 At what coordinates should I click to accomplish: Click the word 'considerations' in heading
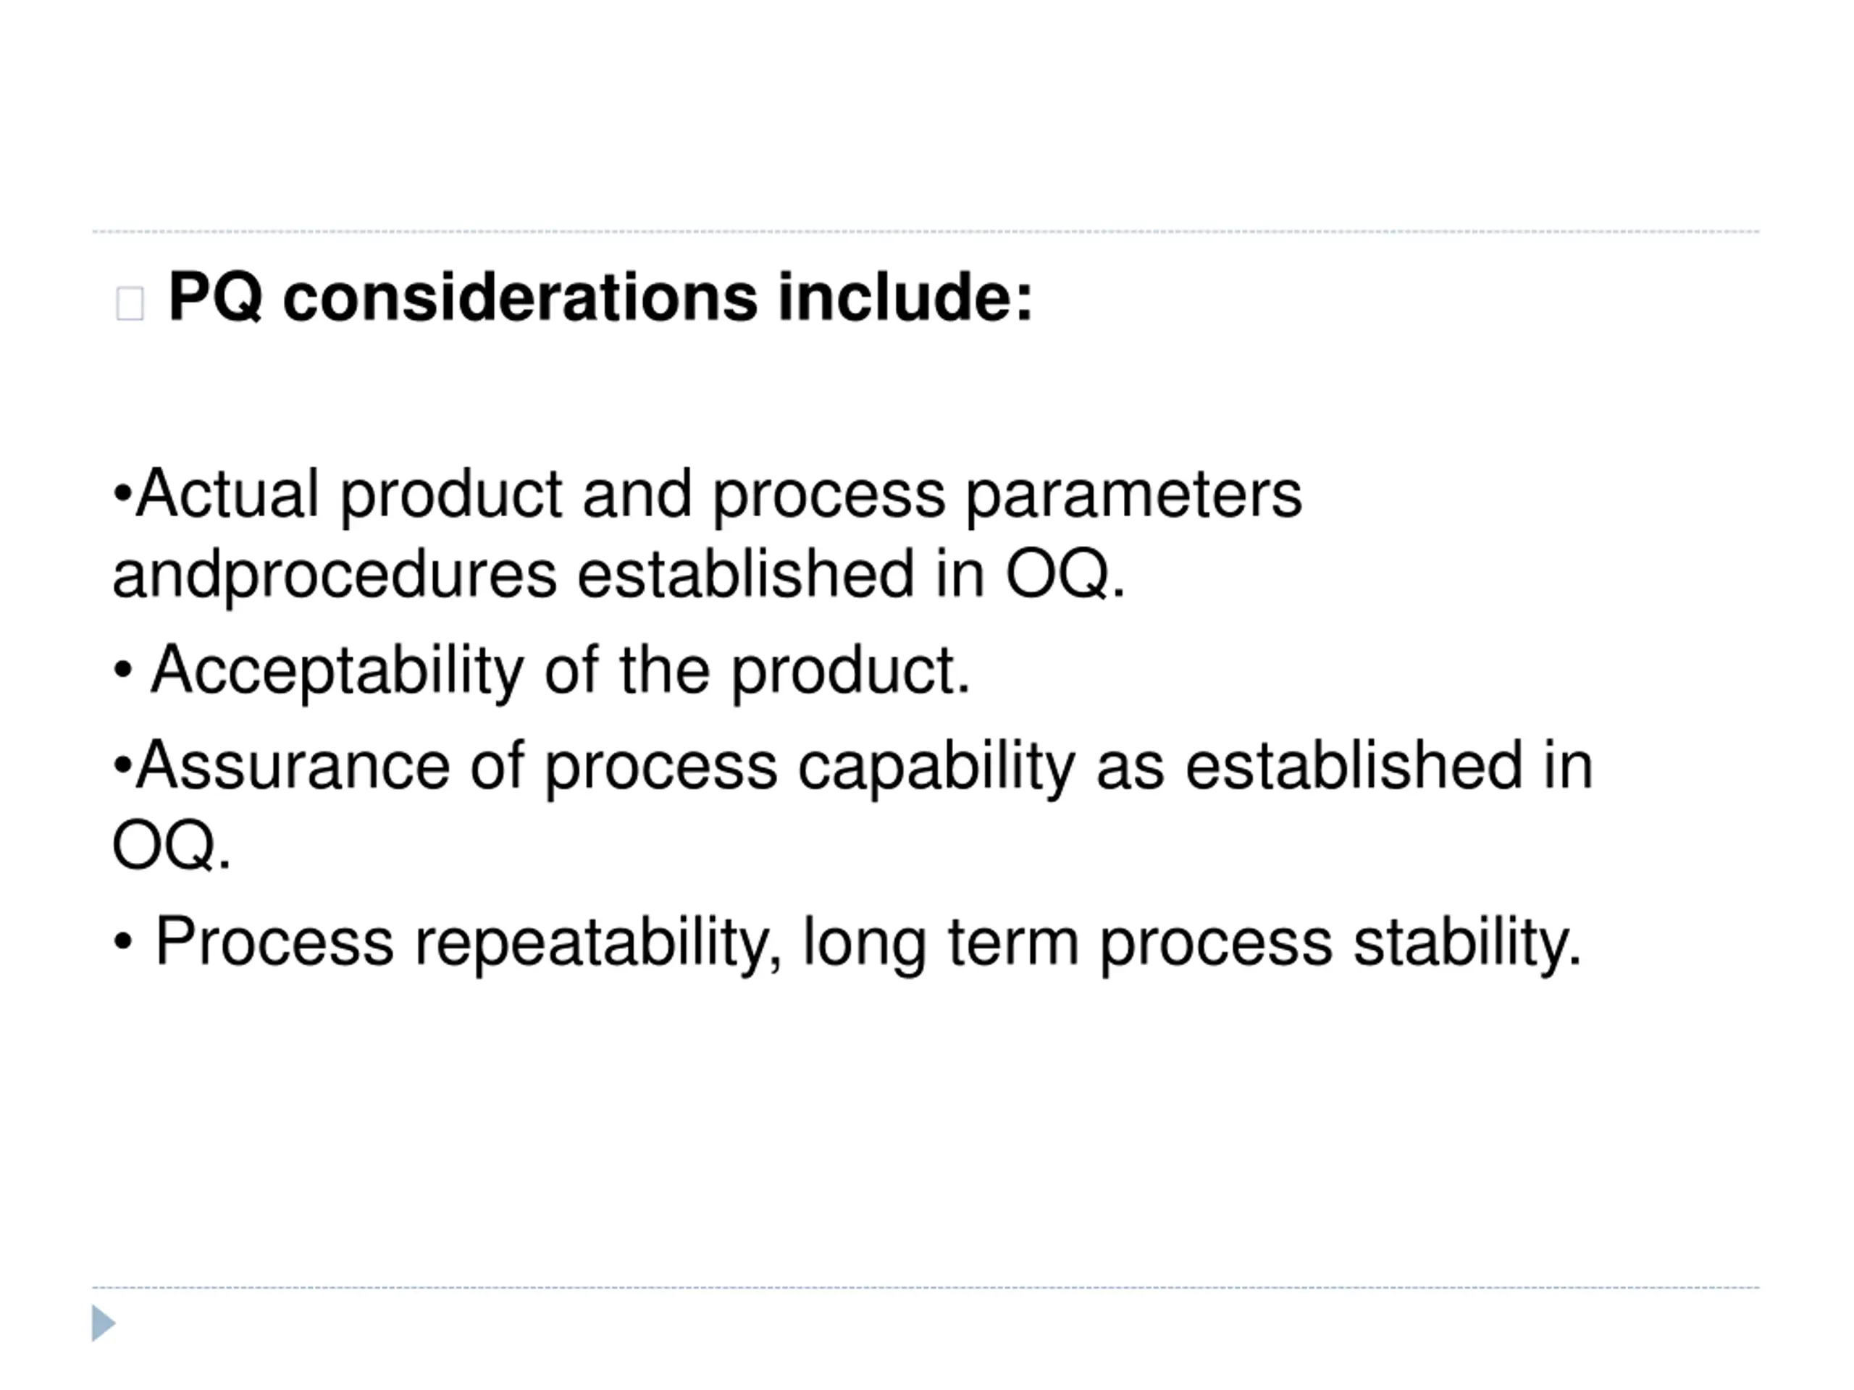tap(520, 298)
